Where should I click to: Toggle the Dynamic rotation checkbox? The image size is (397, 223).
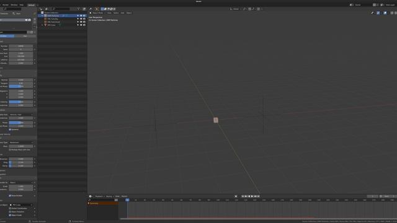click(x=10, y=129)
